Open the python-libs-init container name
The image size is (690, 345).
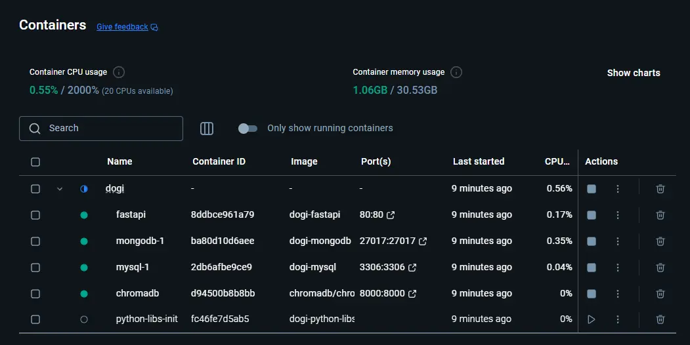(147, 319)
